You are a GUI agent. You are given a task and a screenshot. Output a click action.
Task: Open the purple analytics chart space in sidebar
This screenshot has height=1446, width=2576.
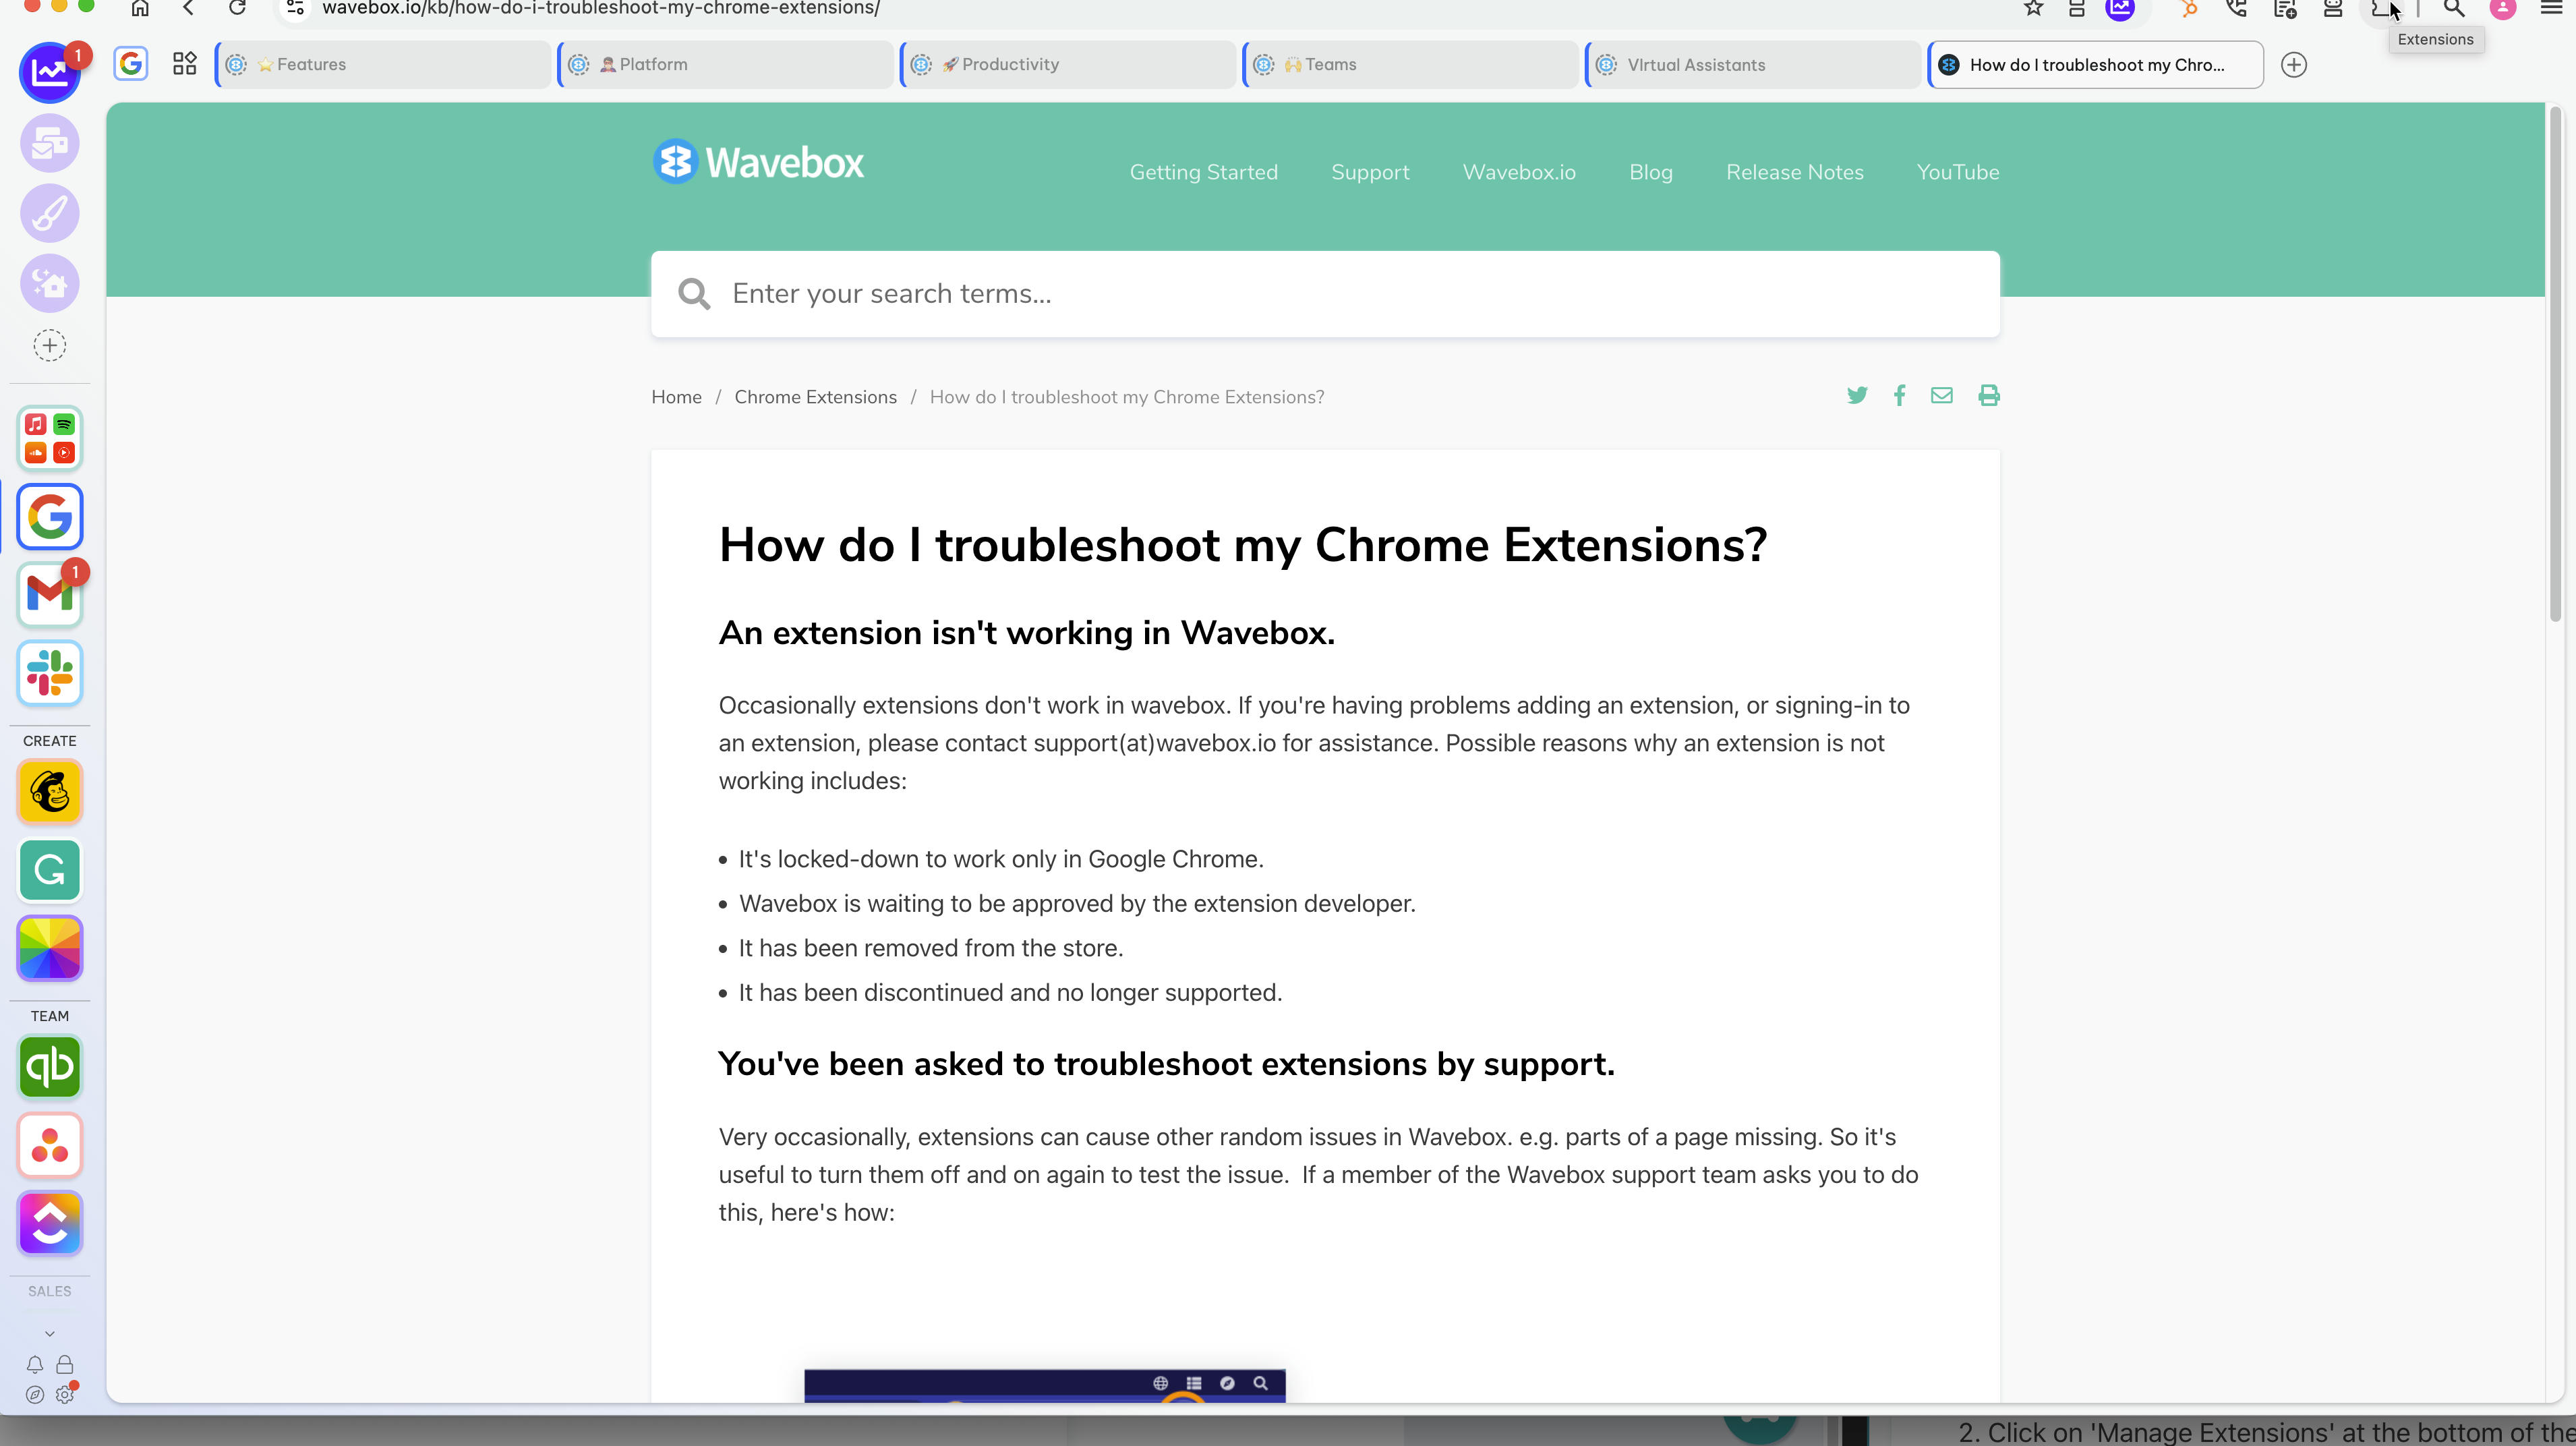tap(49, 73)
